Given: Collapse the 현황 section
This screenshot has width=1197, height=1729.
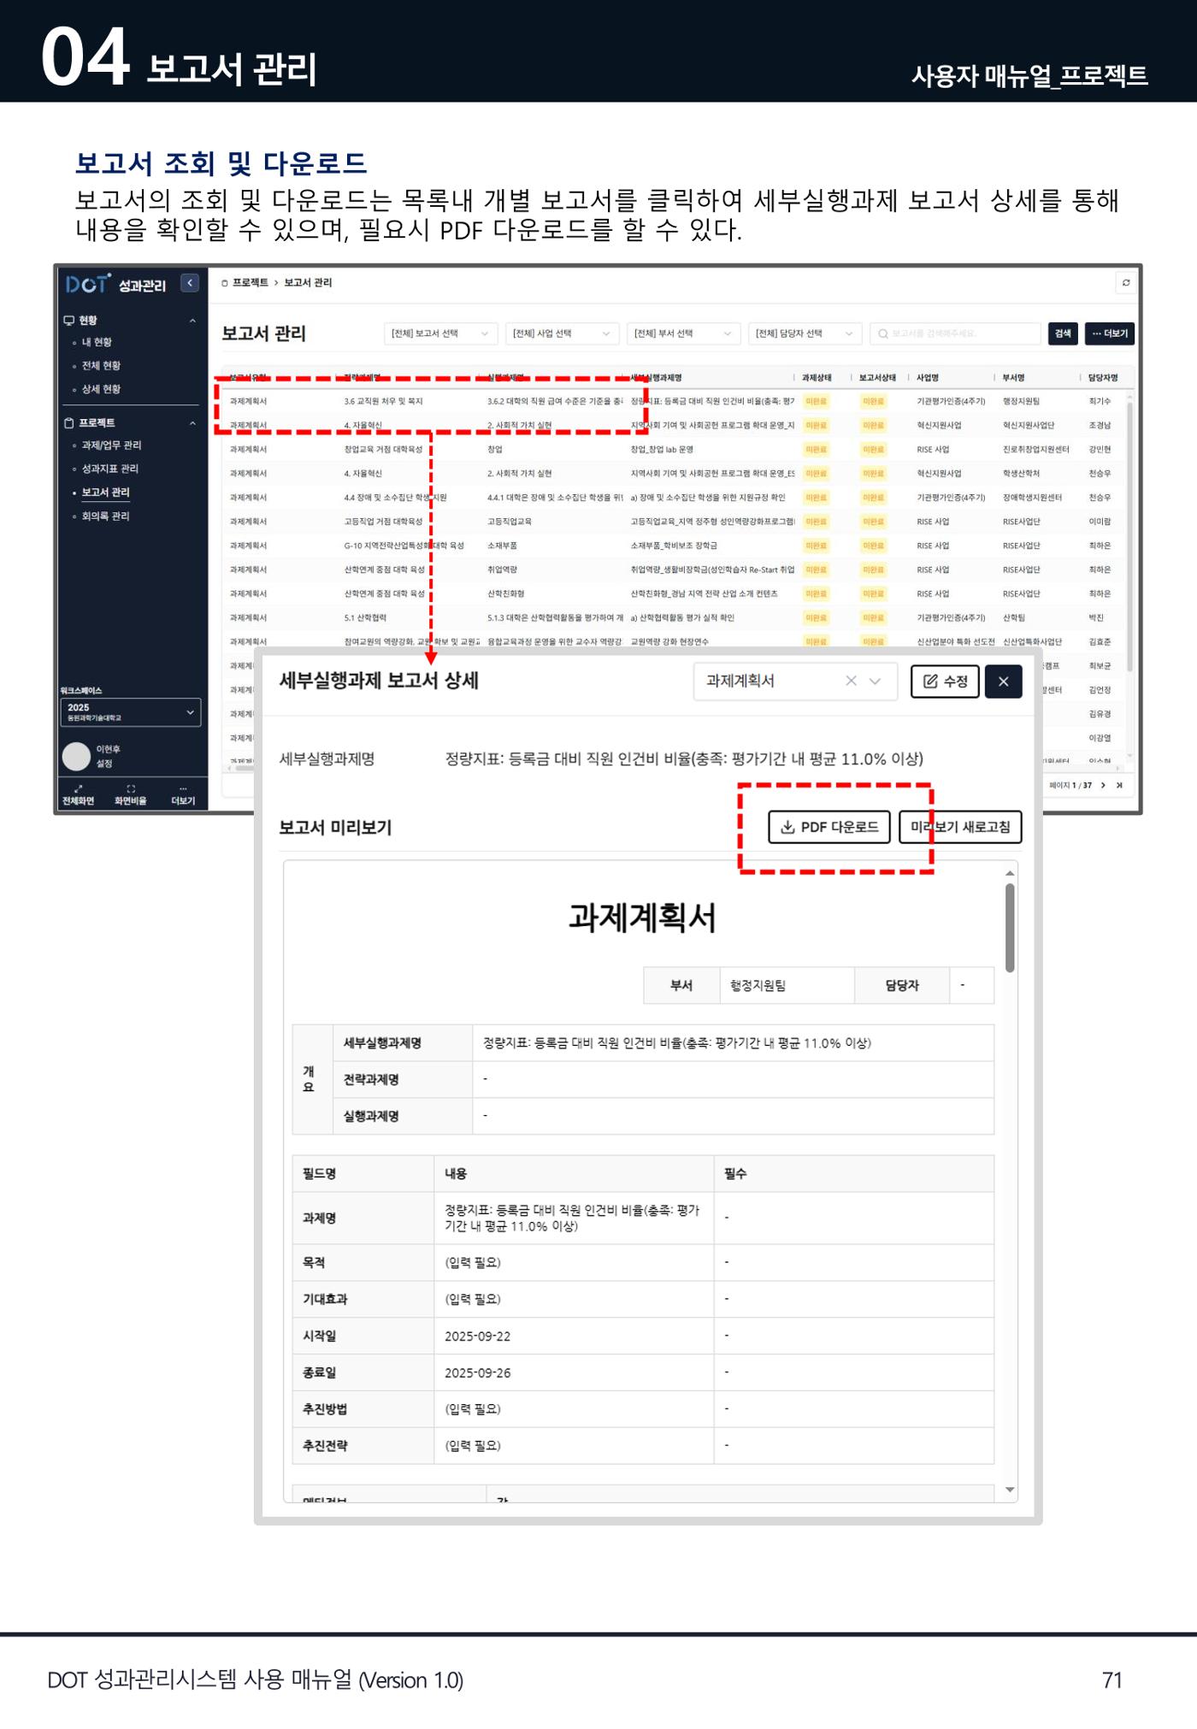Looking at the screenshot, I should click(192, 321).
